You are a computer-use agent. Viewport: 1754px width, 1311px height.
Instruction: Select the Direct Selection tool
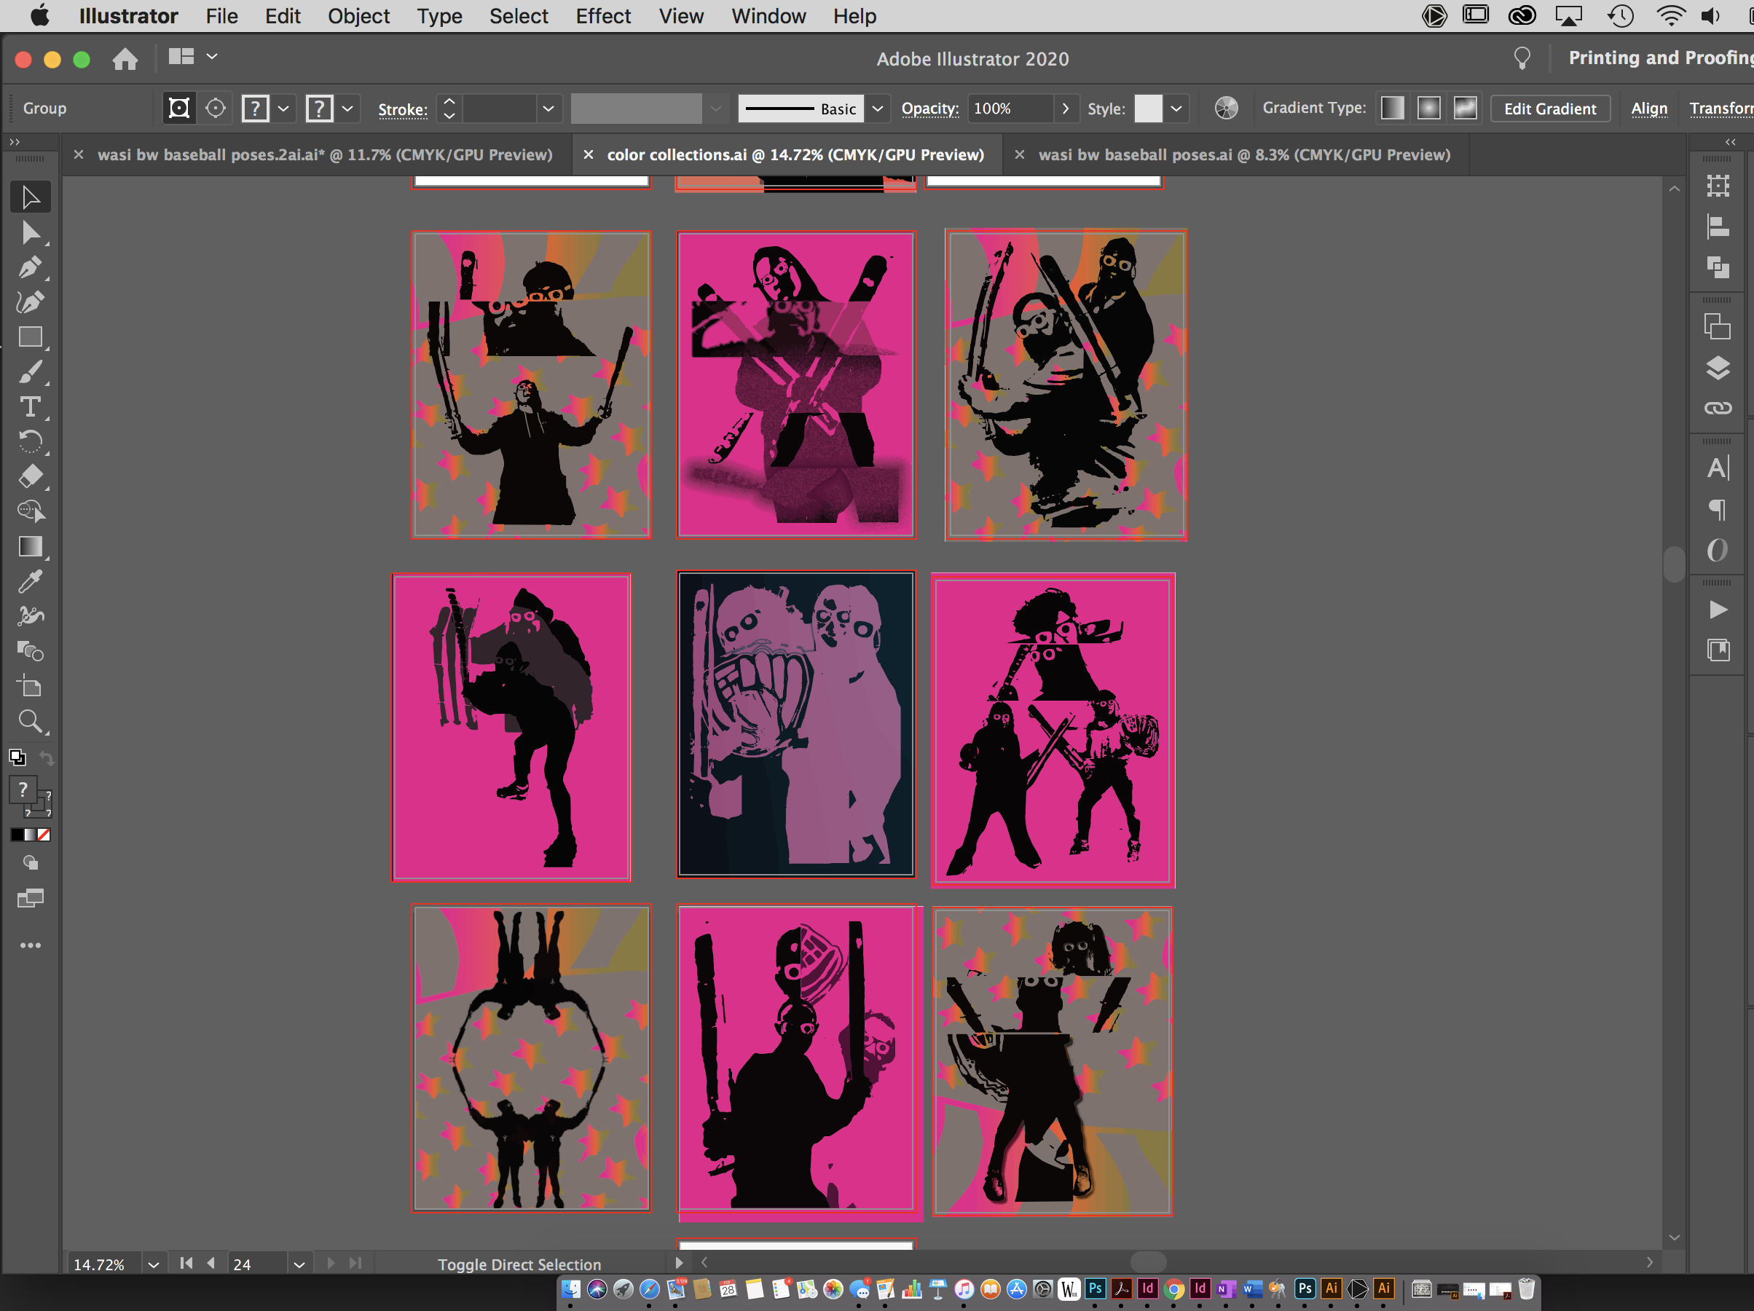tap(30, 232)
